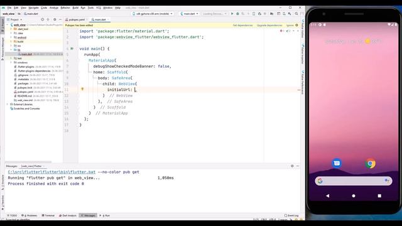The height and width of the screenshot is (226, 402).
Task: Select pubspec.yaml in the Project tree
Action: 25,92
